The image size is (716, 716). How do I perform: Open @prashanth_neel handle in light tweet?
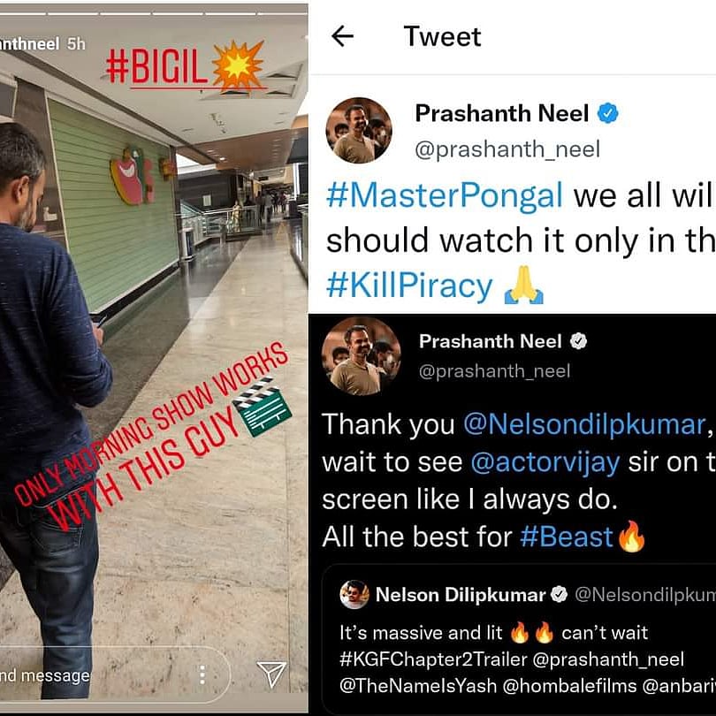507,149
